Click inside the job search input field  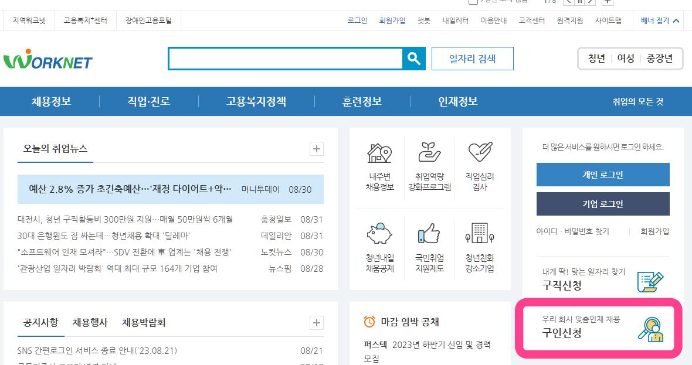pyautogui.click(x=281, y=58)
